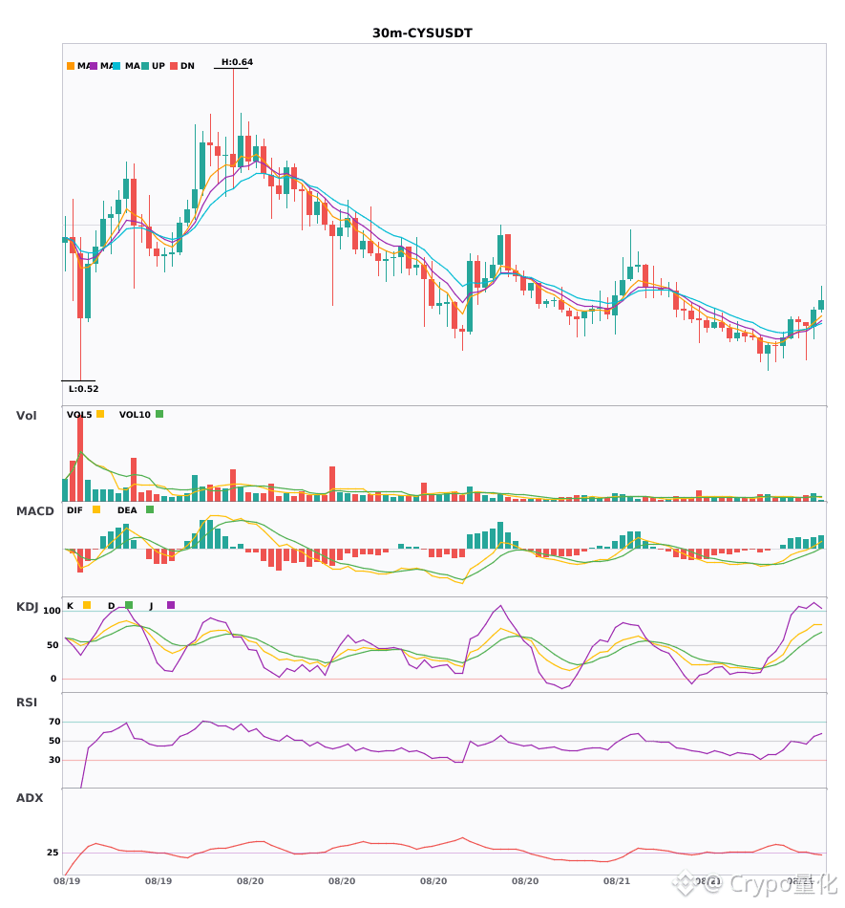The height and width of the screenshot is (908, 845).
Task: Click the DEA legend text
Action: pos(127,510)
